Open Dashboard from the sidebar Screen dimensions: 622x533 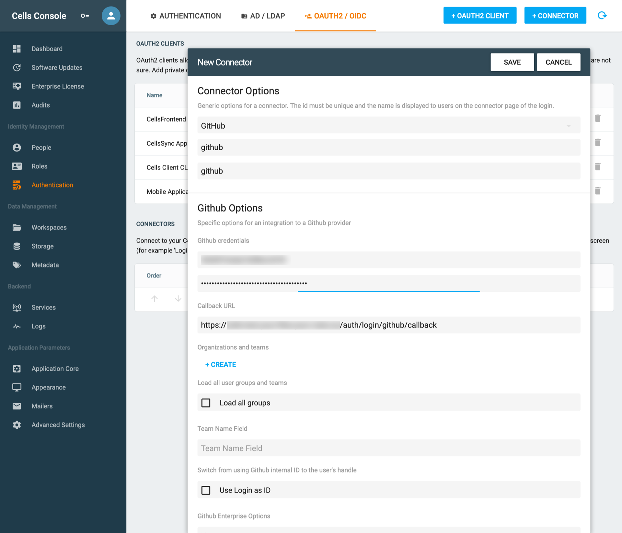47,49
